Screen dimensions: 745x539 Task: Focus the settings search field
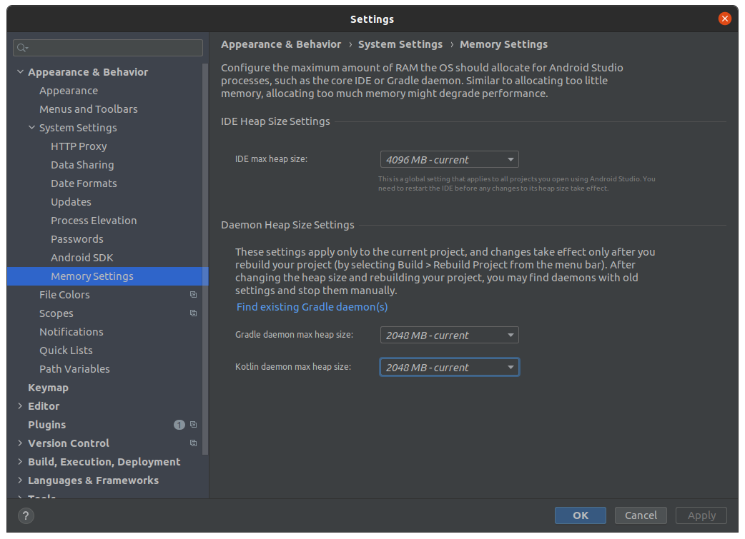[108, 47]
